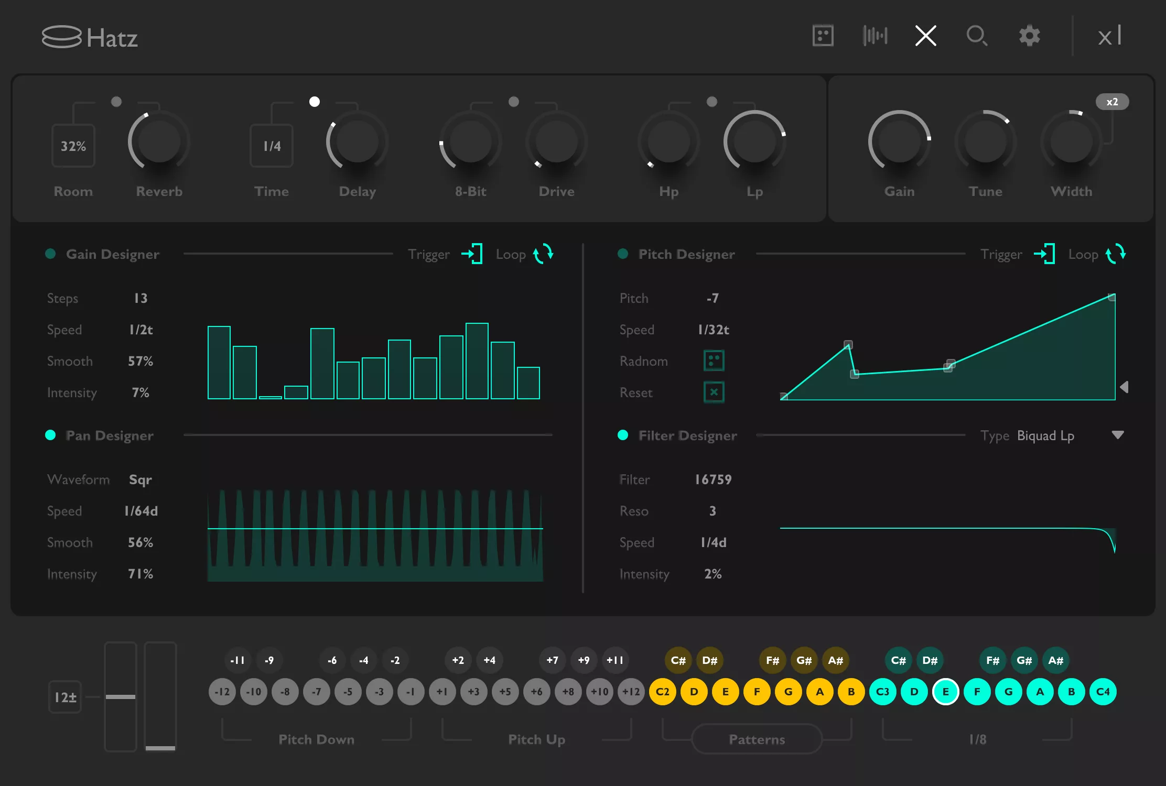Open the 12± octave range selector
Viewport: 1166px width, 786px height.
point(64,696)
